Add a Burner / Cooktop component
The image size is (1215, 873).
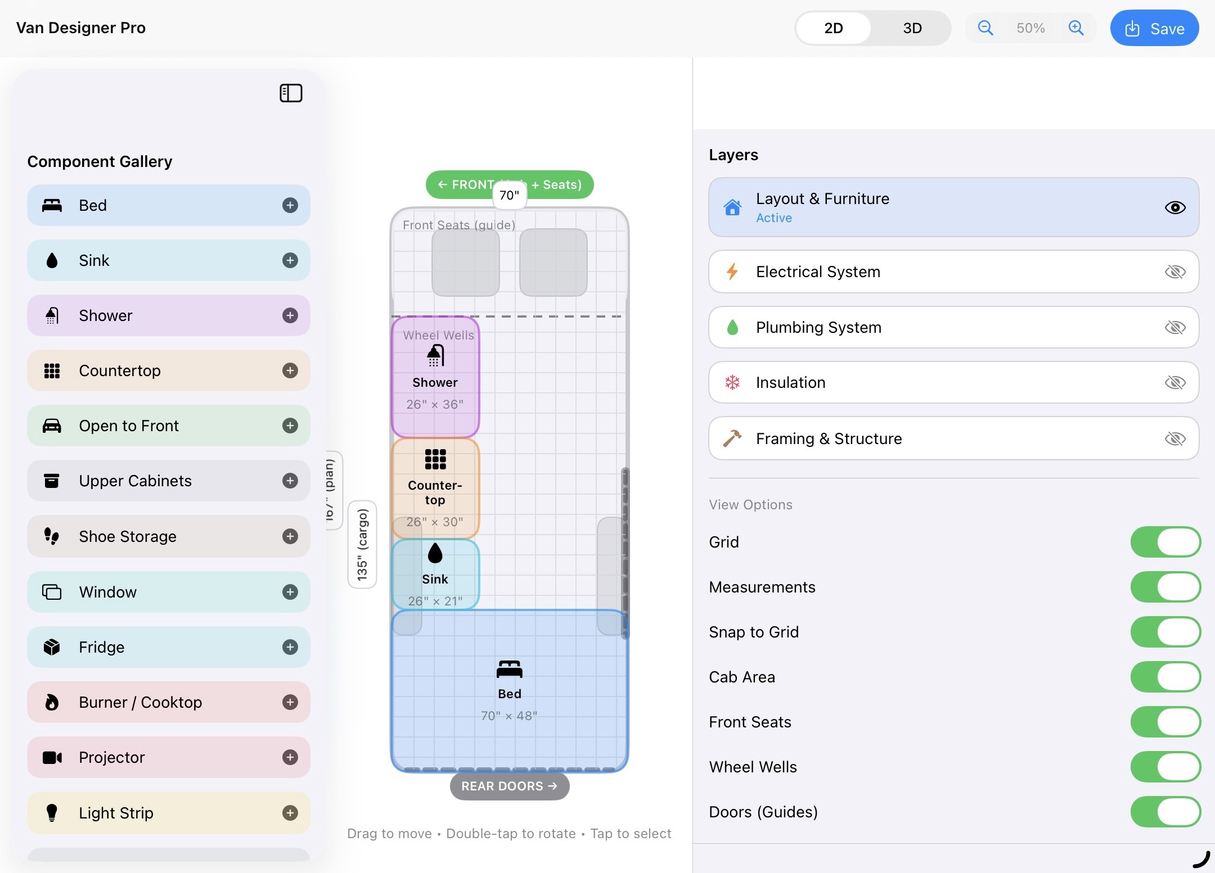(290, 702)
